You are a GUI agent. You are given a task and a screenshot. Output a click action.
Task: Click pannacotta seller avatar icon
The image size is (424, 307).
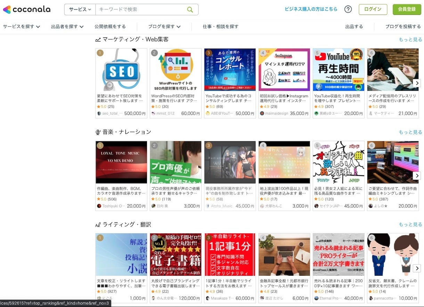pyautogui.click(x=370, y=298)
